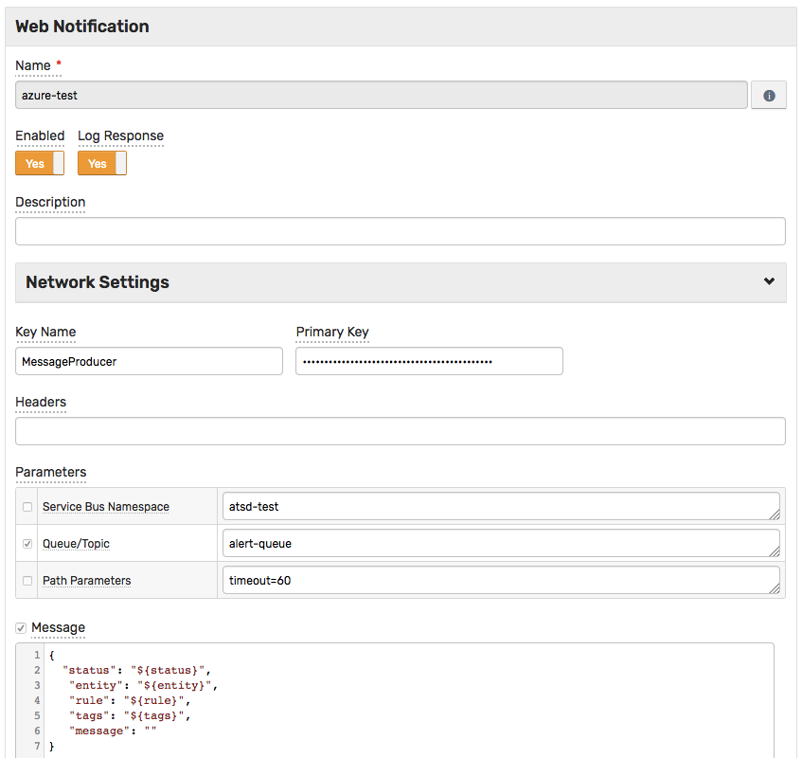Check the Service Bus Namespace checkbox

coord(27,507)
